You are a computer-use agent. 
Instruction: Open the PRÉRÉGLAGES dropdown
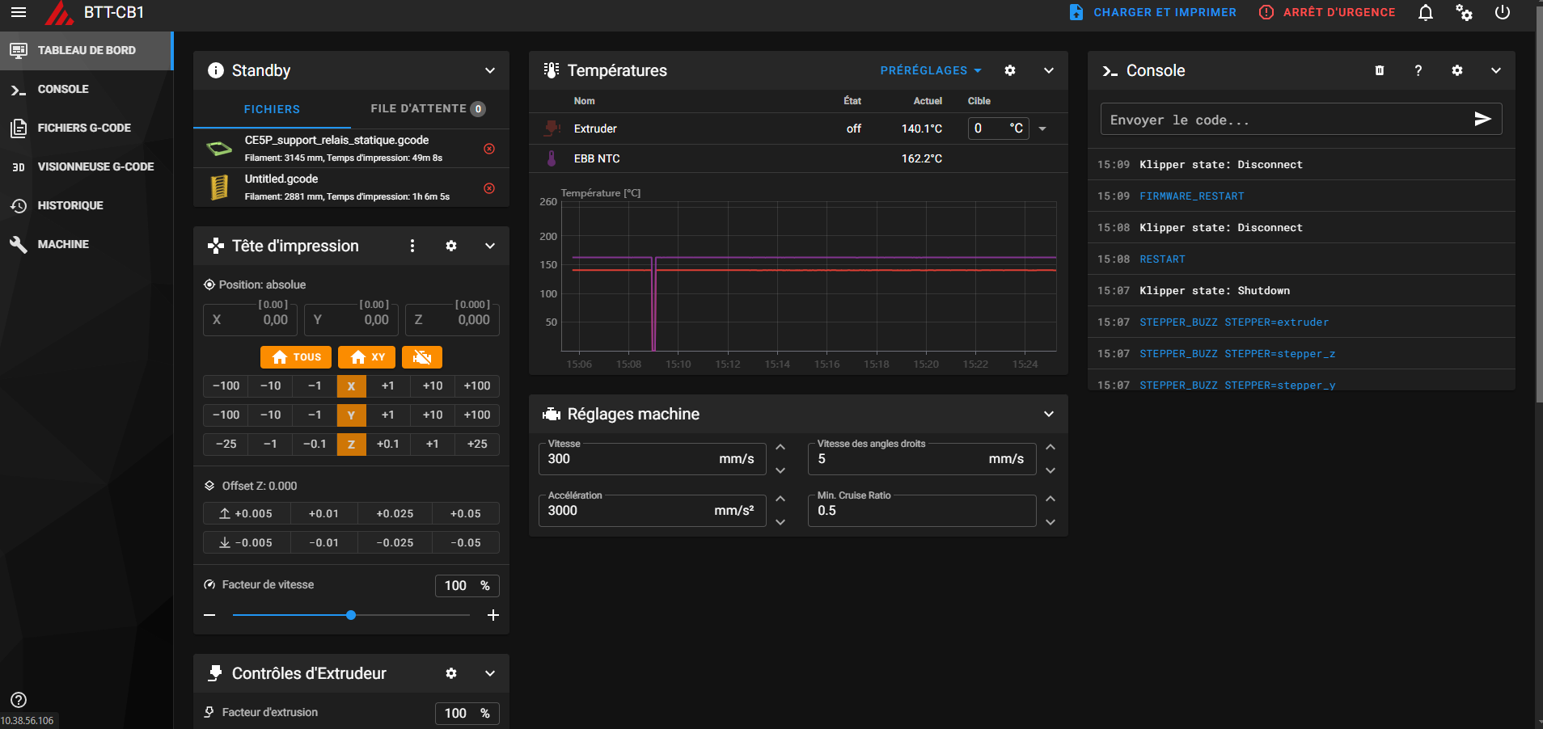coord(930,71)
